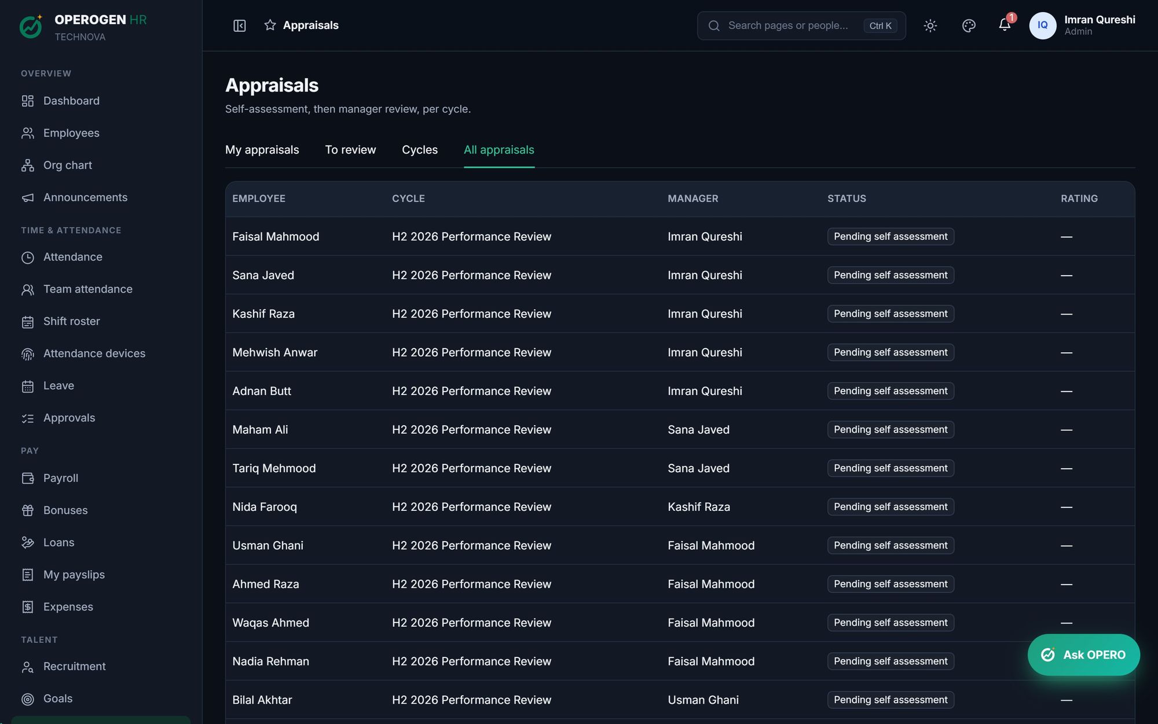This screenshot has height=724, width=1158.
Task: Click the Ctrl K shortcut badge
Action: 880,25
